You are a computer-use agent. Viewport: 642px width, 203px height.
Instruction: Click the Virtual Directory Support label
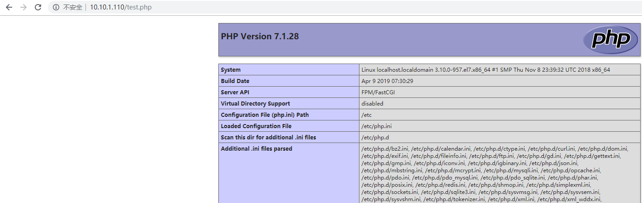(255, 104)
